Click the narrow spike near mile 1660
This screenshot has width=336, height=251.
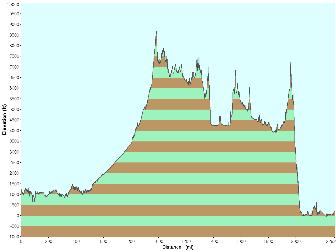click(x=249, y=88)
